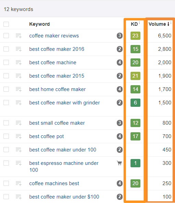Add 'coffee machines best' to keyword list icon

18,183
